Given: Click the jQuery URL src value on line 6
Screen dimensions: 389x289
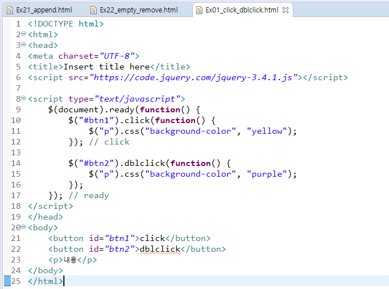Looking at the screenshot, I should pyautogui.click(x=193, y=77).
